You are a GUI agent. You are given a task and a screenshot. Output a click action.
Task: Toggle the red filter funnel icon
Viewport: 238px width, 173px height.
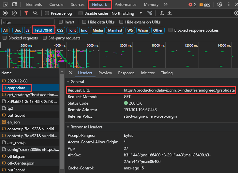pos(26,13)
